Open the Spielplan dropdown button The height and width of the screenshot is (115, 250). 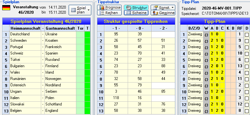click(80, 10)
